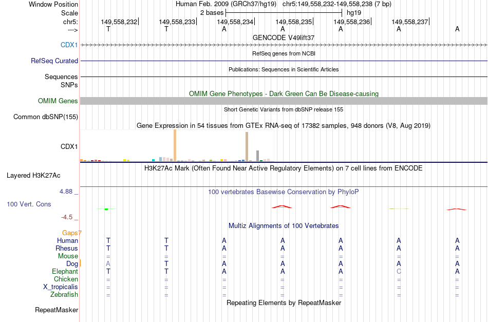Click the hg19 label beside scale bar
The image size is (488, 322).
(x=354, y=13)
